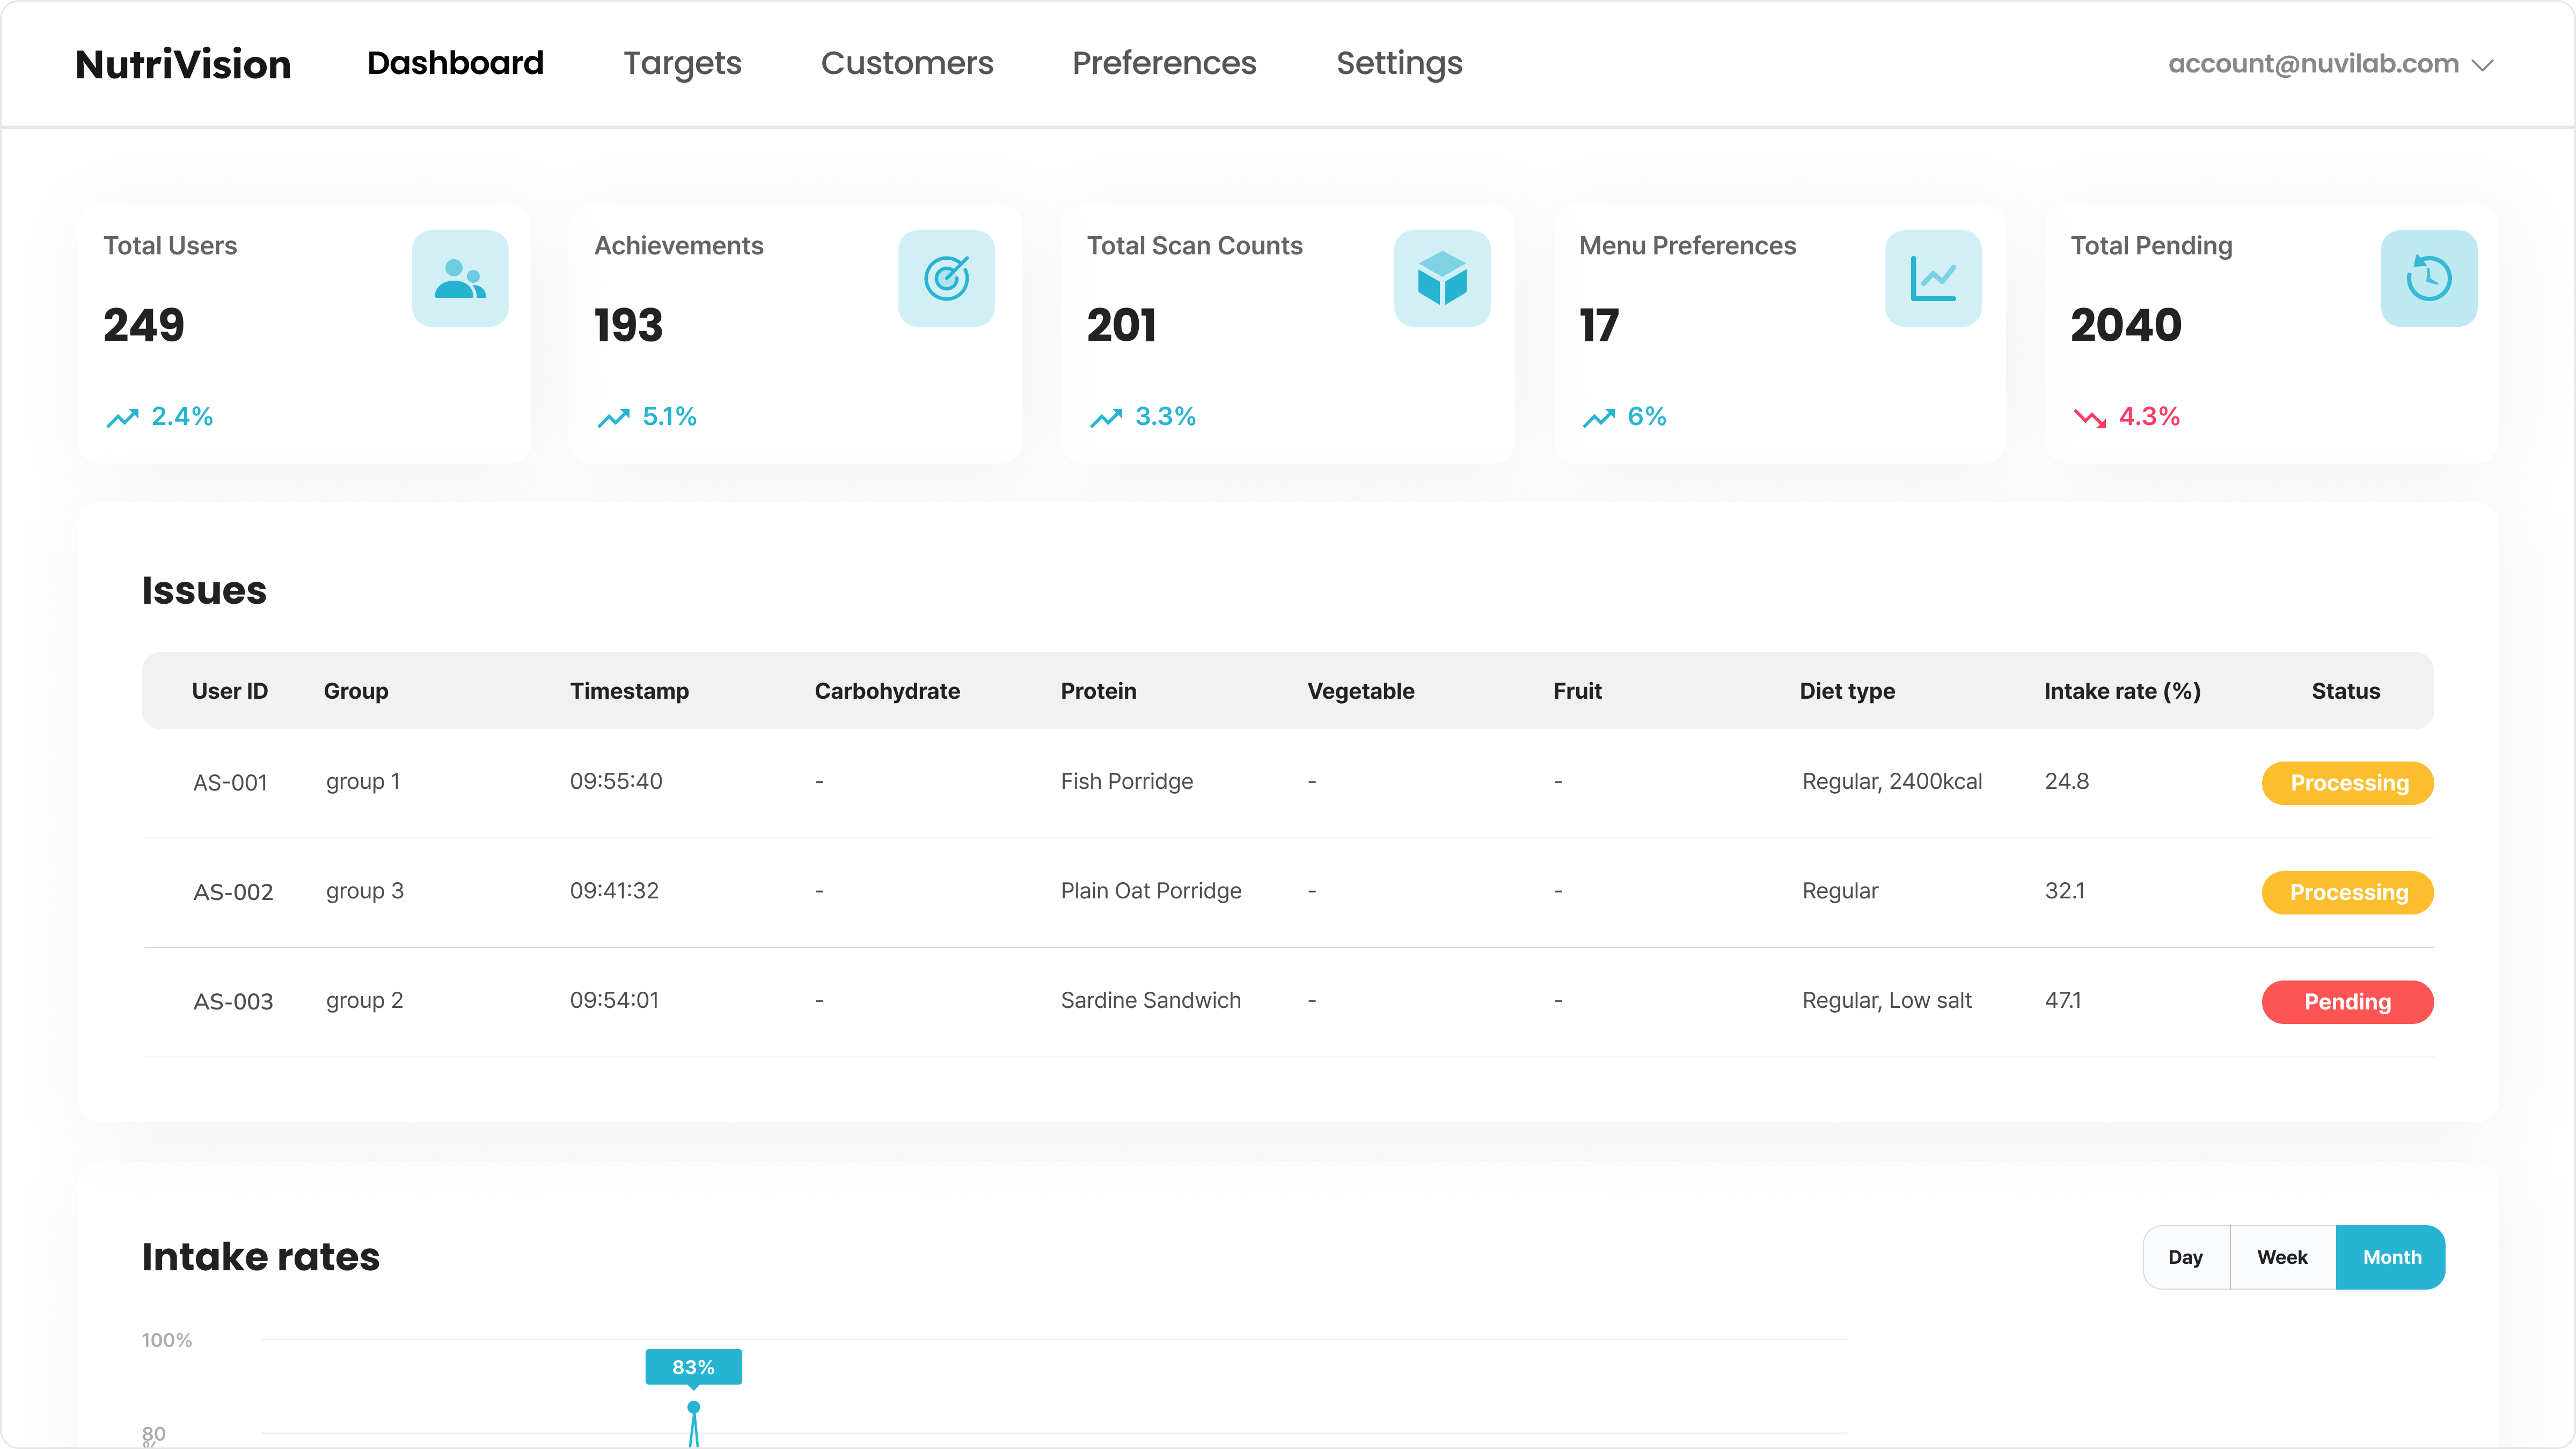2576x1449 pixels.
Task: Click the Total Pending clock history icon
Action: click(x=2429, y=279)
